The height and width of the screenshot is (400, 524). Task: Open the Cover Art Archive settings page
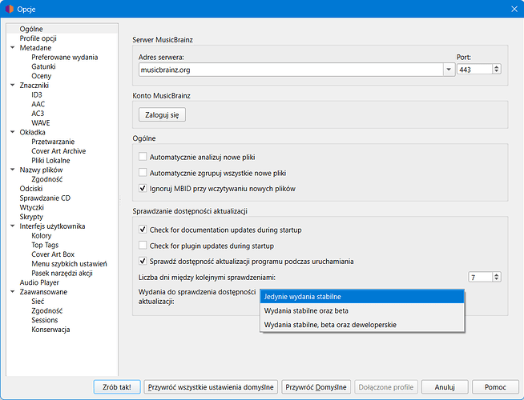[58, 151]
